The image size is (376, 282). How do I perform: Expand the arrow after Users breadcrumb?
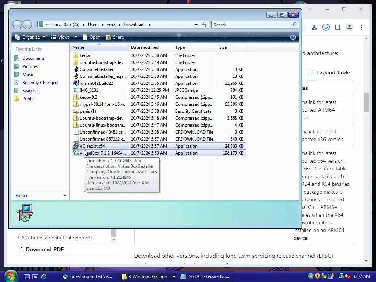click(102, 25)
